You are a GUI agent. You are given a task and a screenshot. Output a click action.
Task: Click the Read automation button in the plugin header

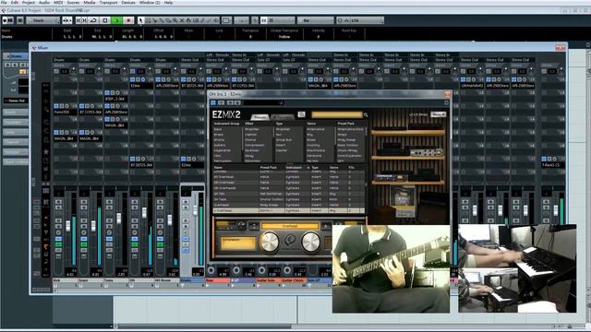click(230, 102)
